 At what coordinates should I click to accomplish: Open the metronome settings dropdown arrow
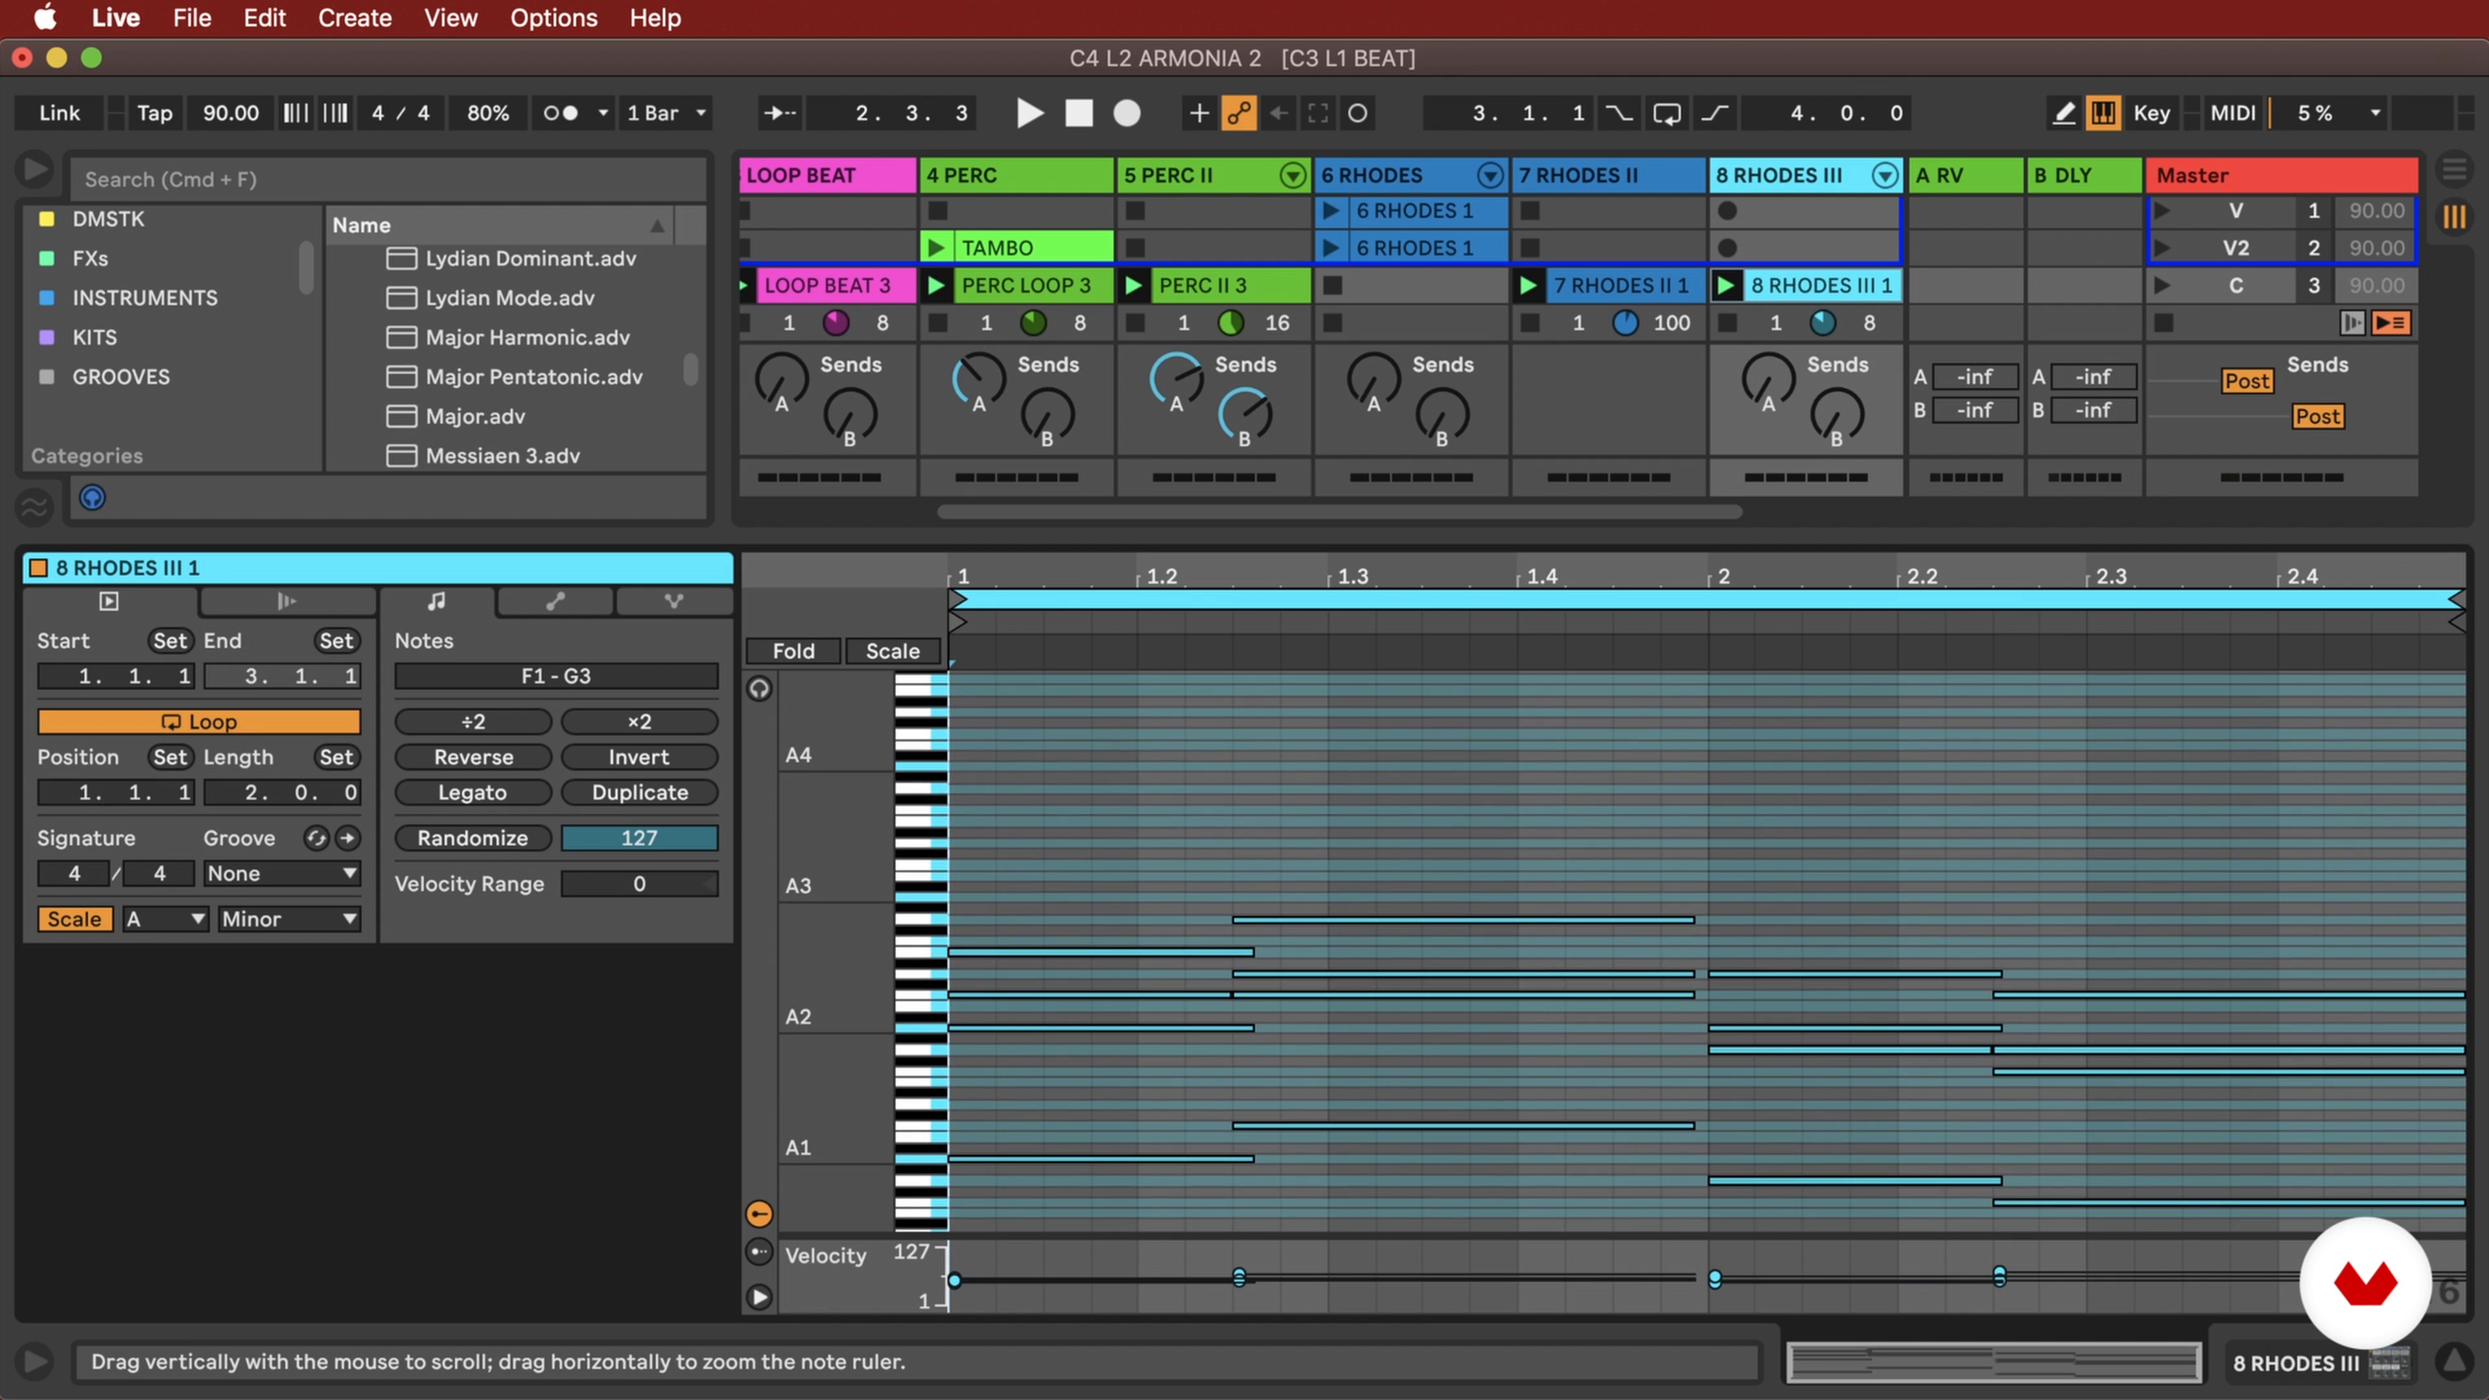click(603, 113)
